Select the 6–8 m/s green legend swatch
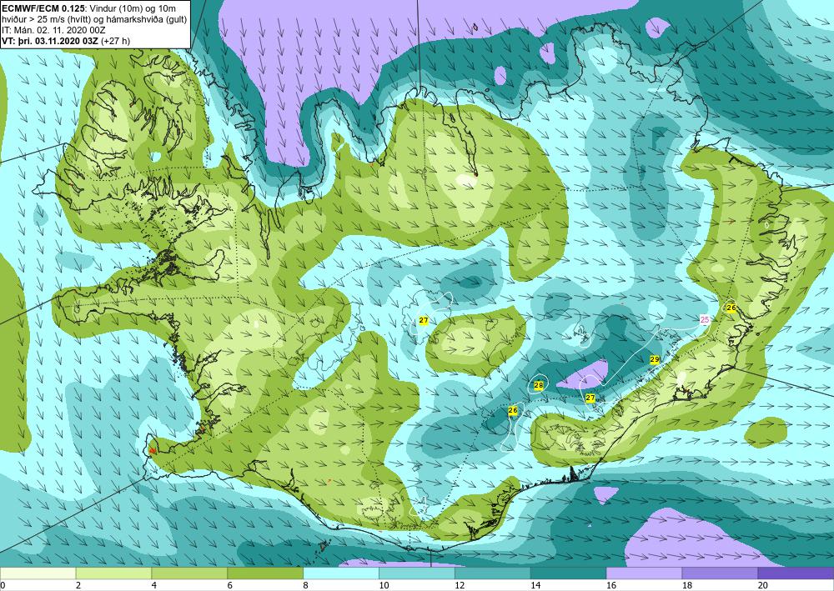This screenshot has width=834, height=591. 265,573
